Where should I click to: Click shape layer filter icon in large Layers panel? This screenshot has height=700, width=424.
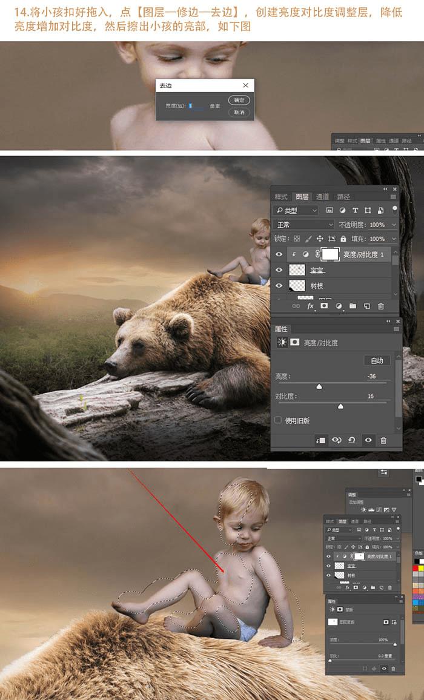pyautogui.click(x=368, y=210)
